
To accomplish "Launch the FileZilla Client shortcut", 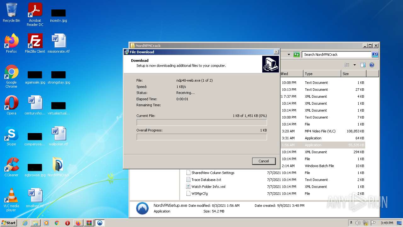I will click(x=35, y=44).
